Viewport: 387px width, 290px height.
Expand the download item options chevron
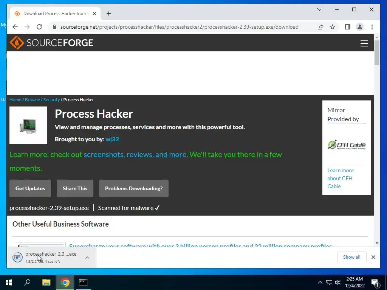click(87, 258)
